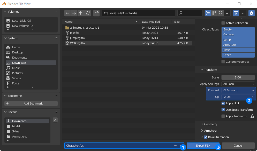
Task: Sort by Name column header
Action: (101, 22)
